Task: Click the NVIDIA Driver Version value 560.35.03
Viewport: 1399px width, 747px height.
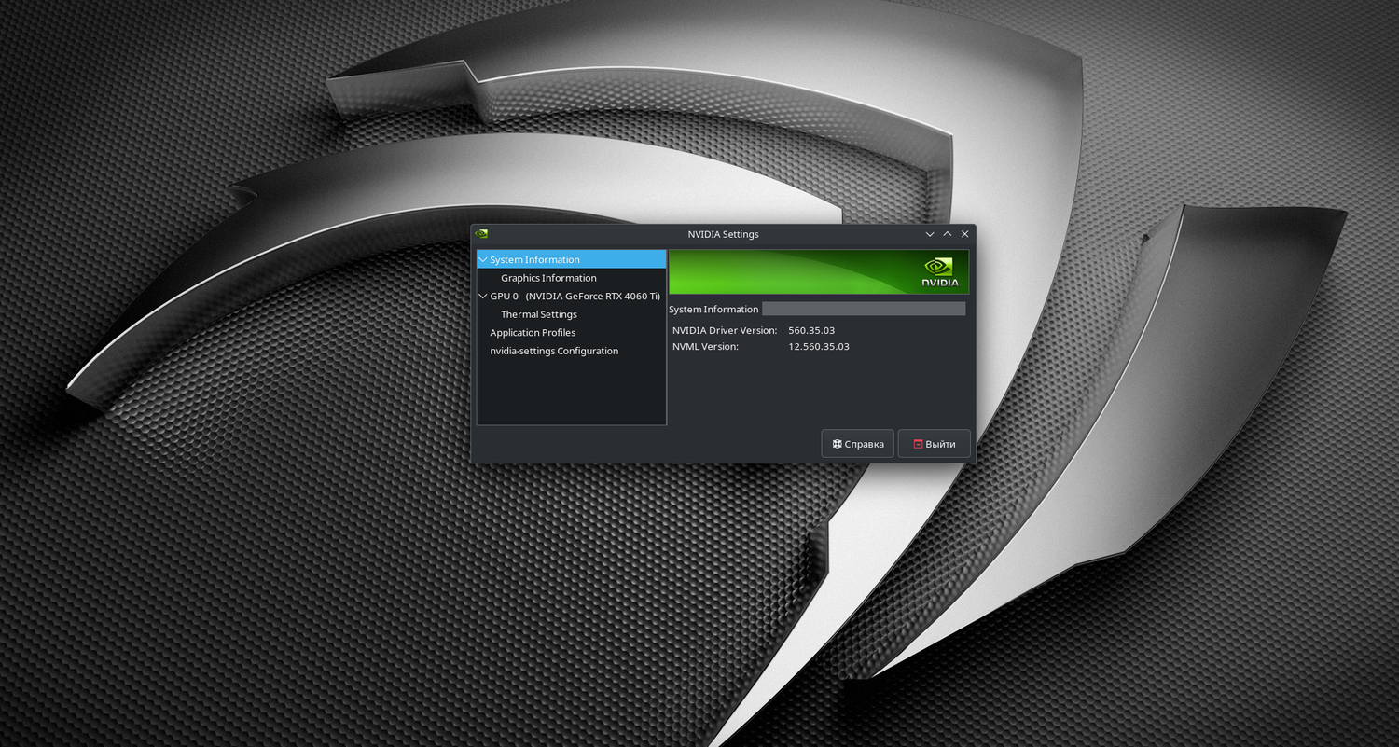Action: 811,330
